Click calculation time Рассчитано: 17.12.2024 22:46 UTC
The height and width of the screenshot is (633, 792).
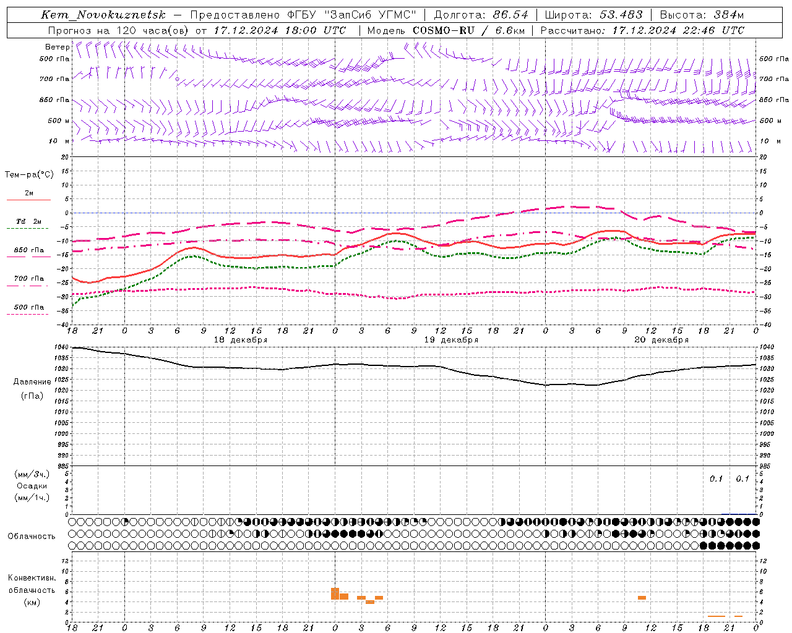point(642,30)
